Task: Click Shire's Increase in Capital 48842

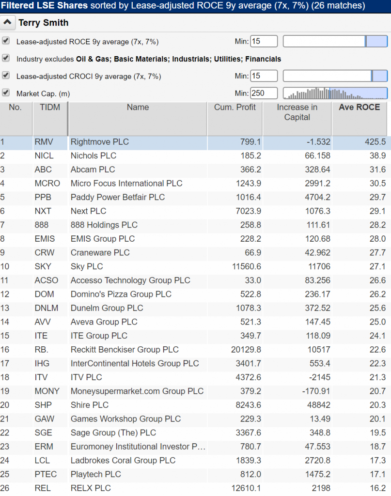Action: pyautogui.click(x=318, y=405)
